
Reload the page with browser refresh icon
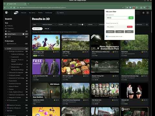(11, 7)
